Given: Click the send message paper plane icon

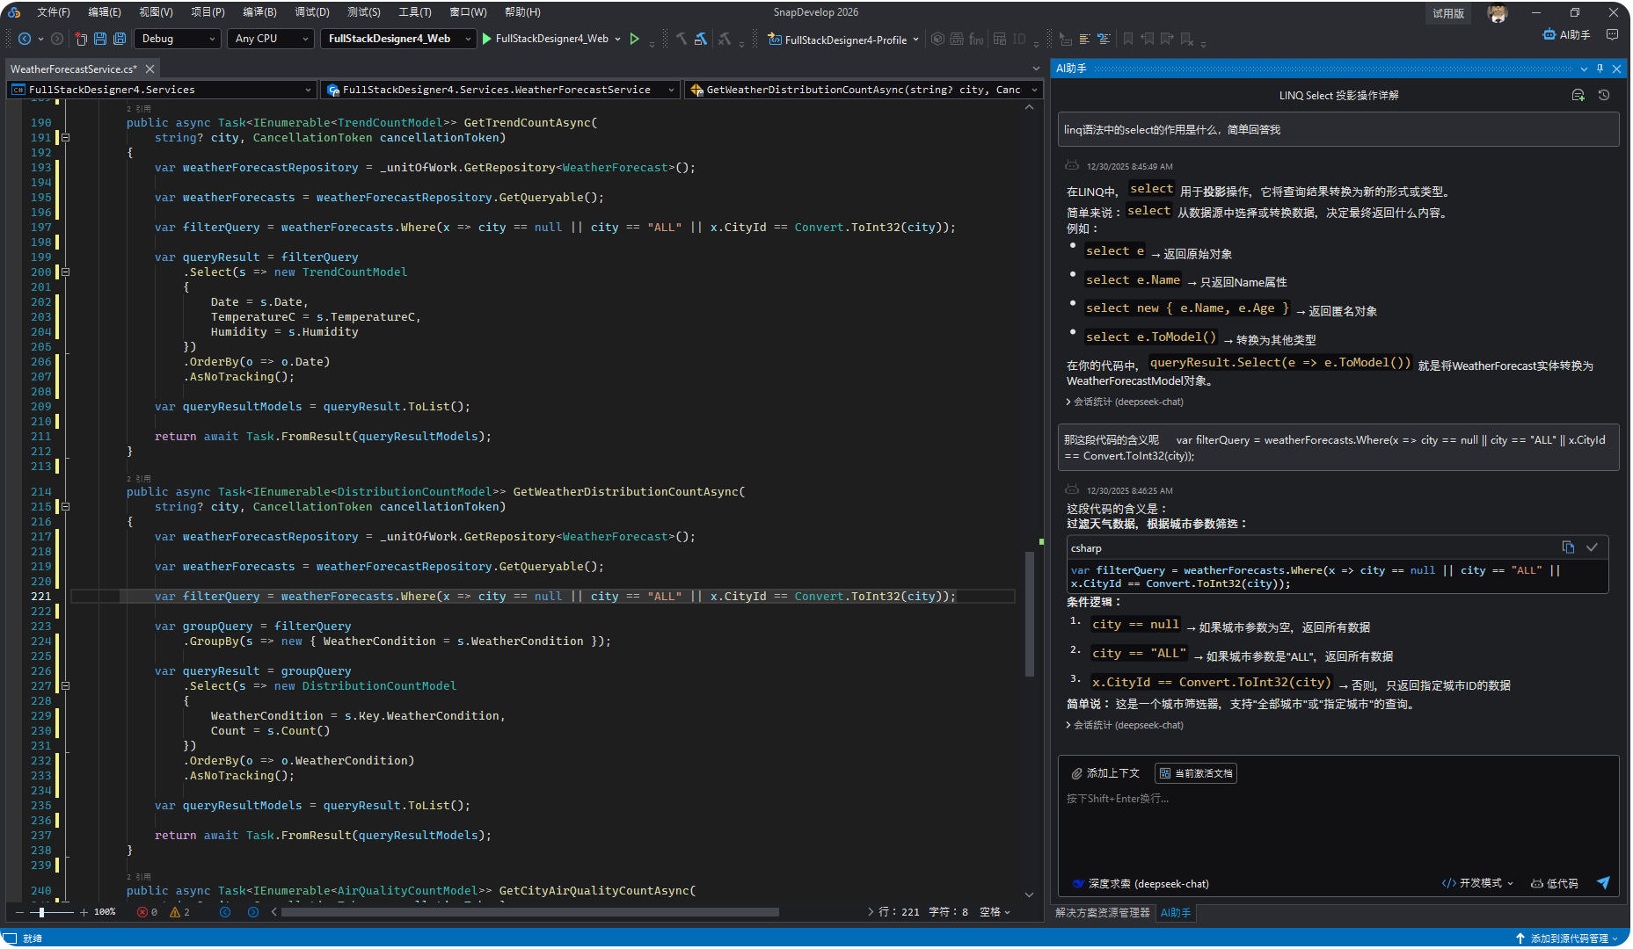Looking at the screenshot, I should click(x=1603, y=883).
